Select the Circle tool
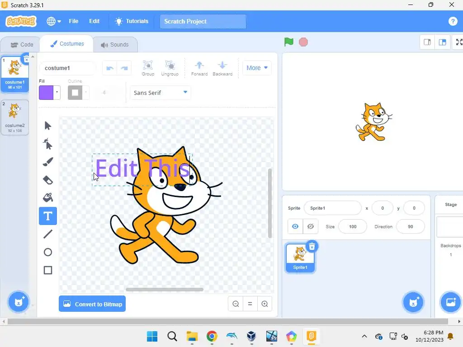Image resolution: width=463 pixels, height=347 pixels. [x=48, y=252]
